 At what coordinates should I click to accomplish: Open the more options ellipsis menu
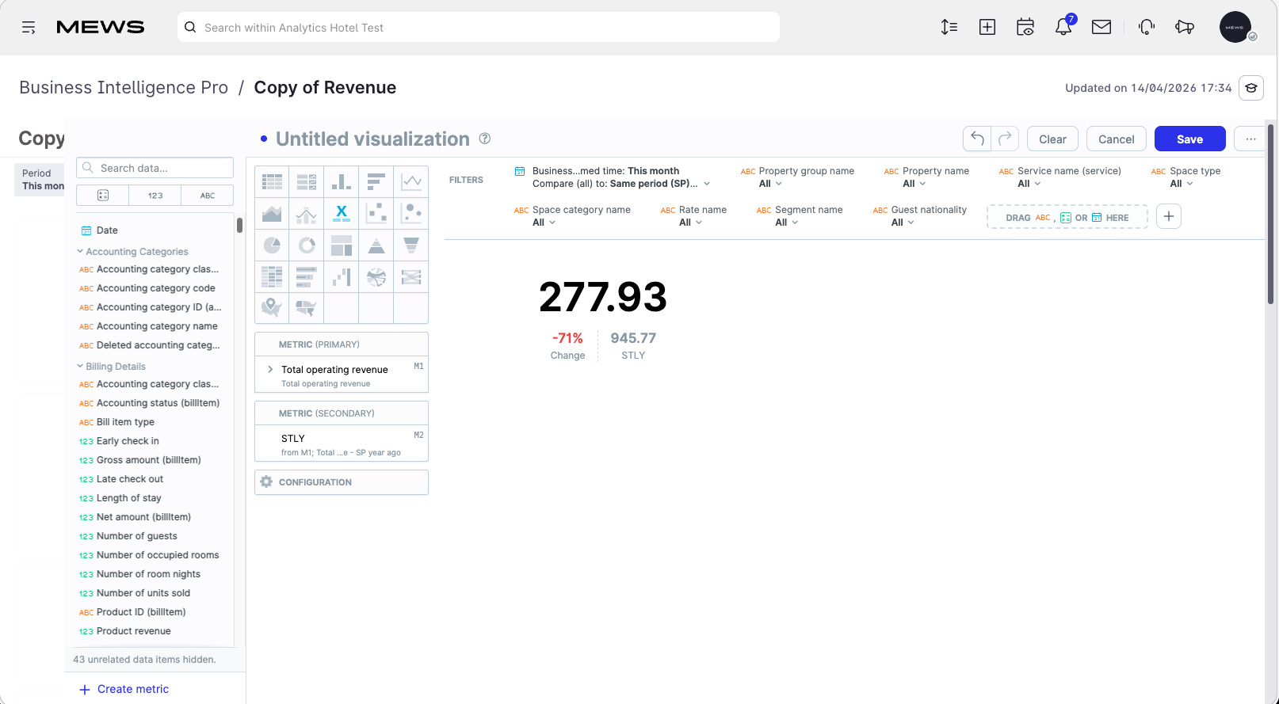1250,139
